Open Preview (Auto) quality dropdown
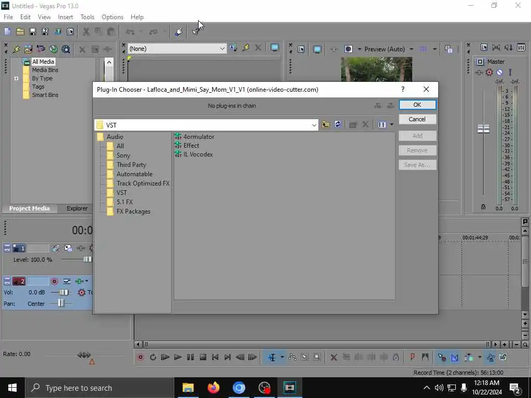Viewport: 531px width, 398px height. tap(411, 49)
